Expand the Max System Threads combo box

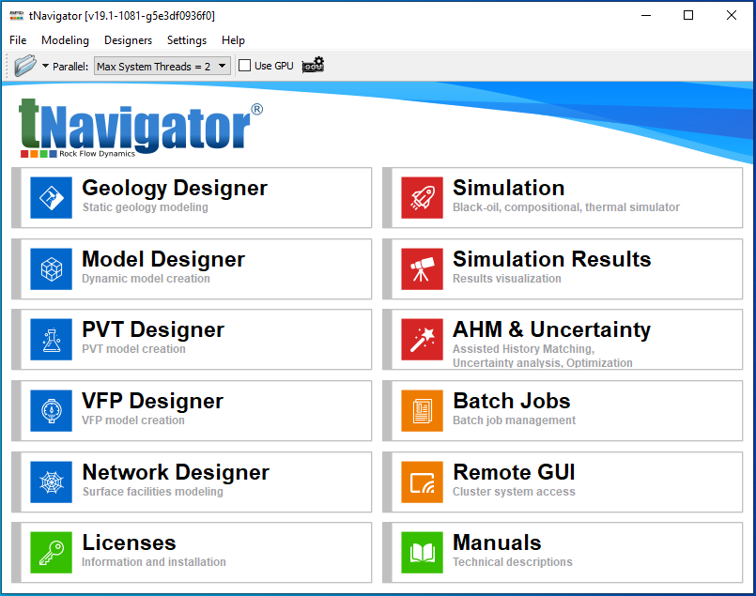pyautogui.click(x=162, y=66)
